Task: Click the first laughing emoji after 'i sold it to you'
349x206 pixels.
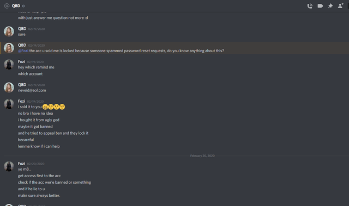Action: (45, 107)
